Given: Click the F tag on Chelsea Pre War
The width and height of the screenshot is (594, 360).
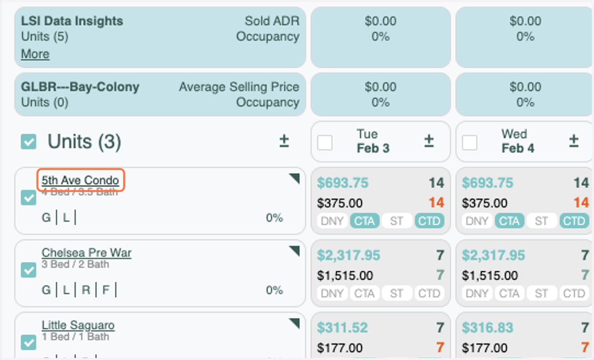Looking at the screenshot, I should click(x=105, y=290).
